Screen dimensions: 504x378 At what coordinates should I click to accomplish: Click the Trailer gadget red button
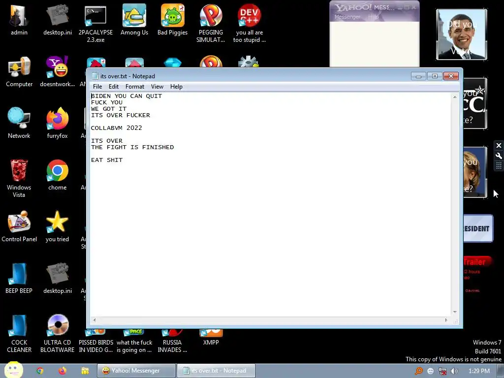point(477,262)
